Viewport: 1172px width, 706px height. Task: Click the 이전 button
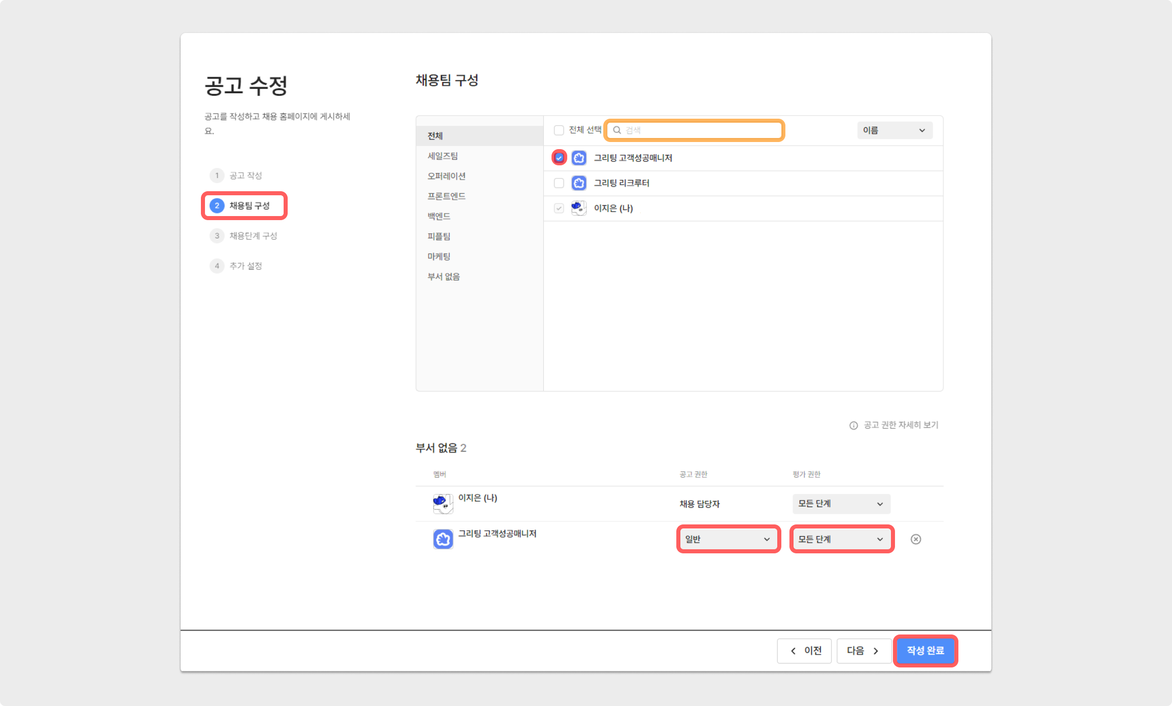click(x=804, y=651)
